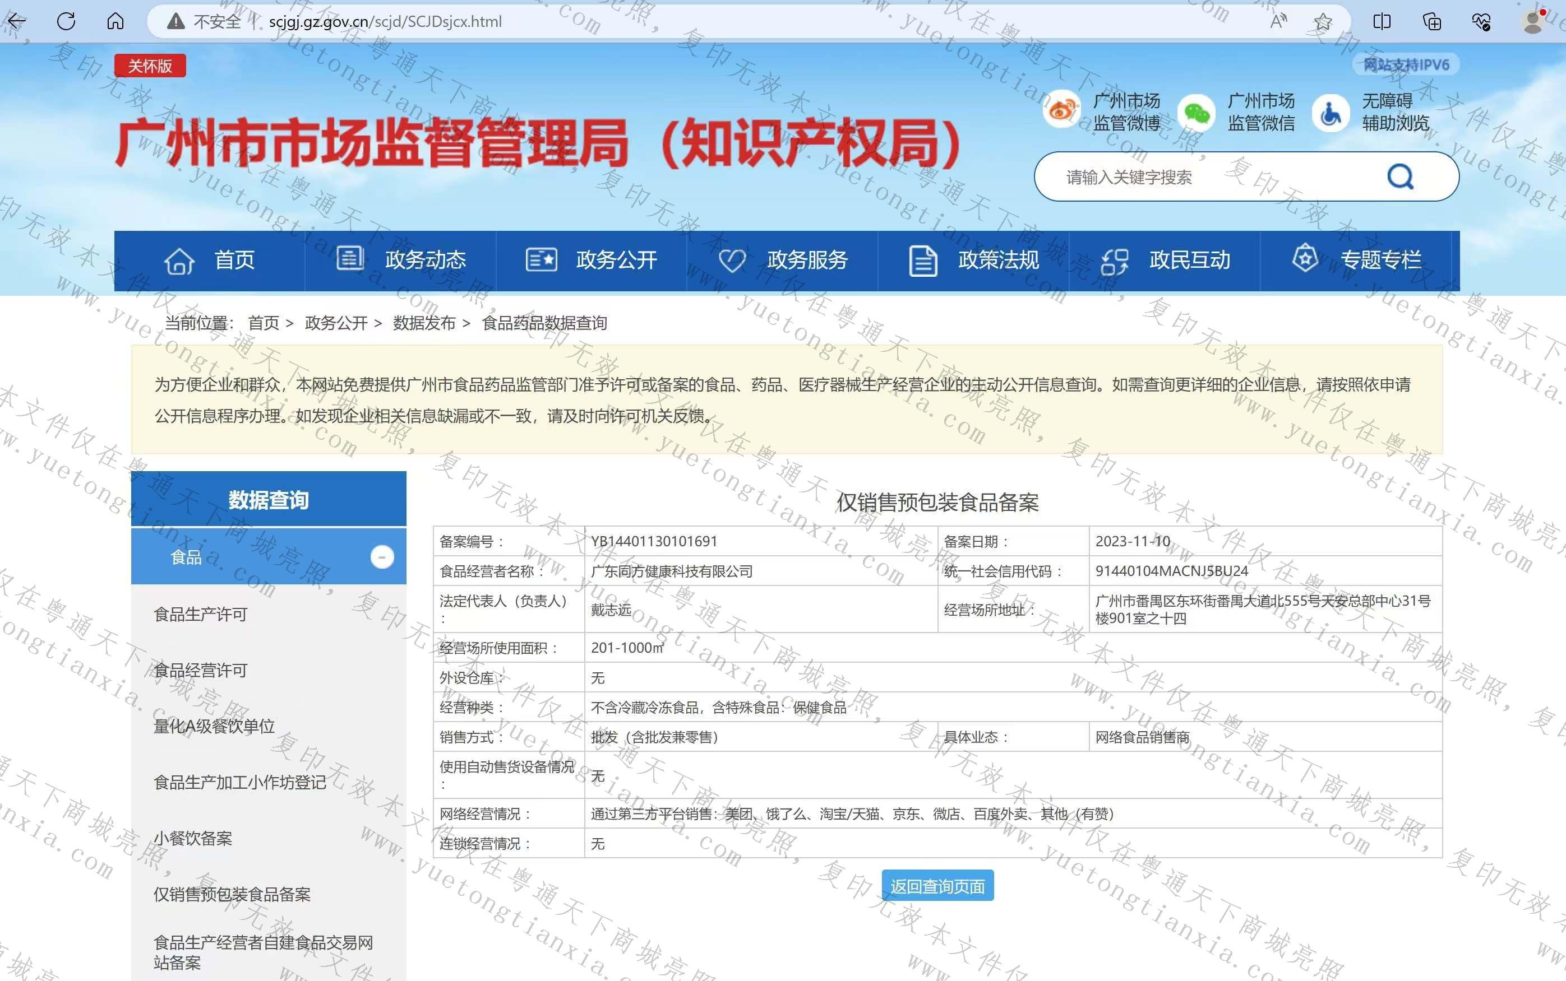Click 返回查询页面 button

pyautogui.click(x=937, y=886)
